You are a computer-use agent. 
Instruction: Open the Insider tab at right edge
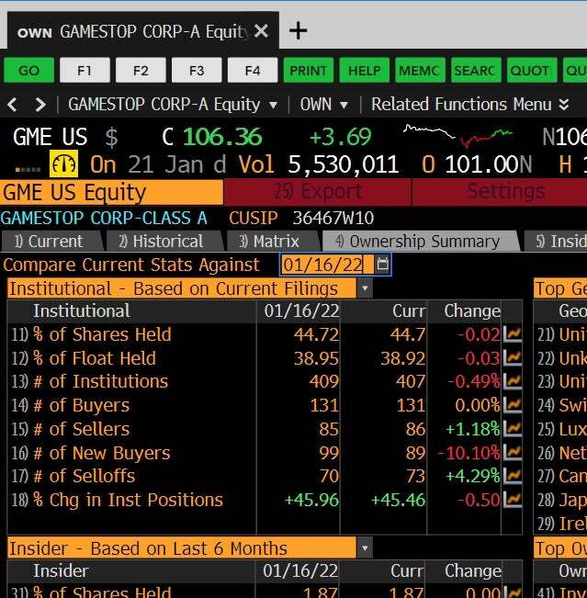point(557,241)
